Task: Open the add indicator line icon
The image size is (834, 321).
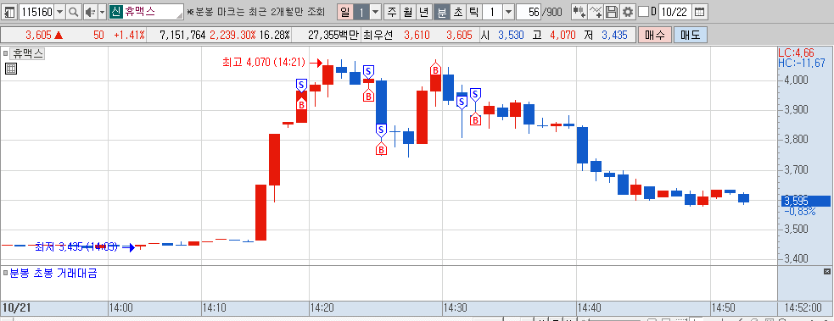Action: coord(596,12)
